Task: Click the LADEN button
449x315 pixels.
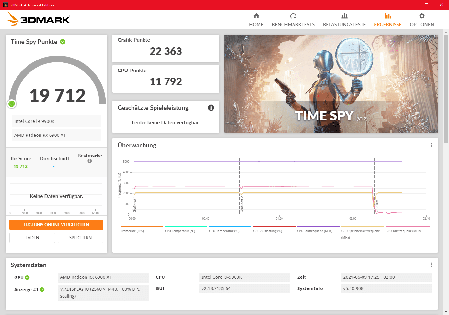Action: (32, 238)
